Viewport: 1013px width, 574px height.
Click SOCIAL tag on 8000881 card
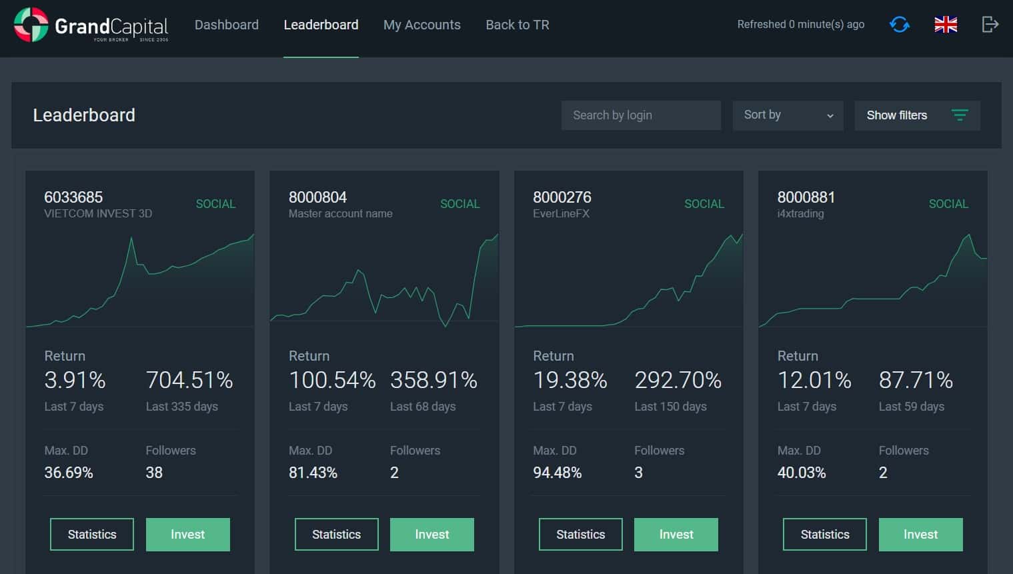point(948,204)
